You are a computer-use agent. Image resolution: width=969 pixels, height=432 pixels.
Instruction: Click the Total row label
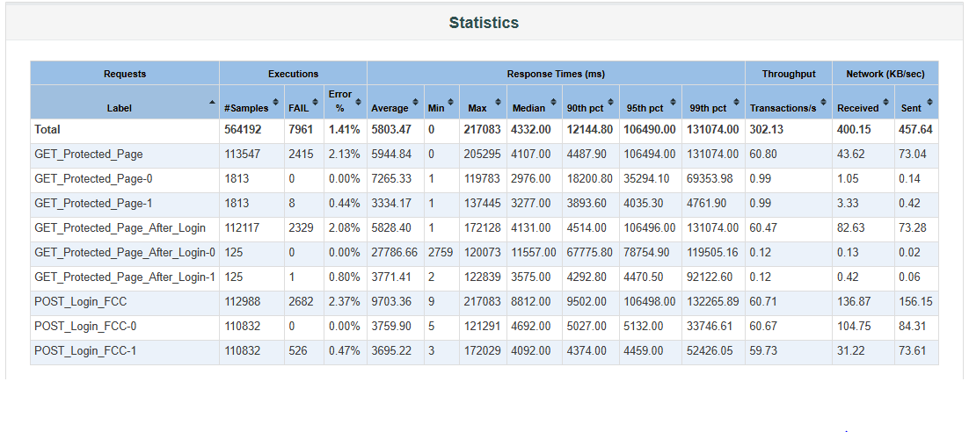(x=47, y=130)
